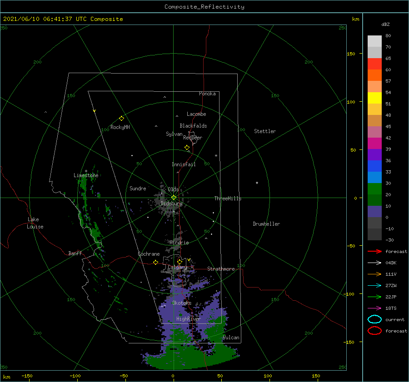409x382 pixels.
Task: Click the yellow diamond marker above Calgary label
Action: (180, 262)
